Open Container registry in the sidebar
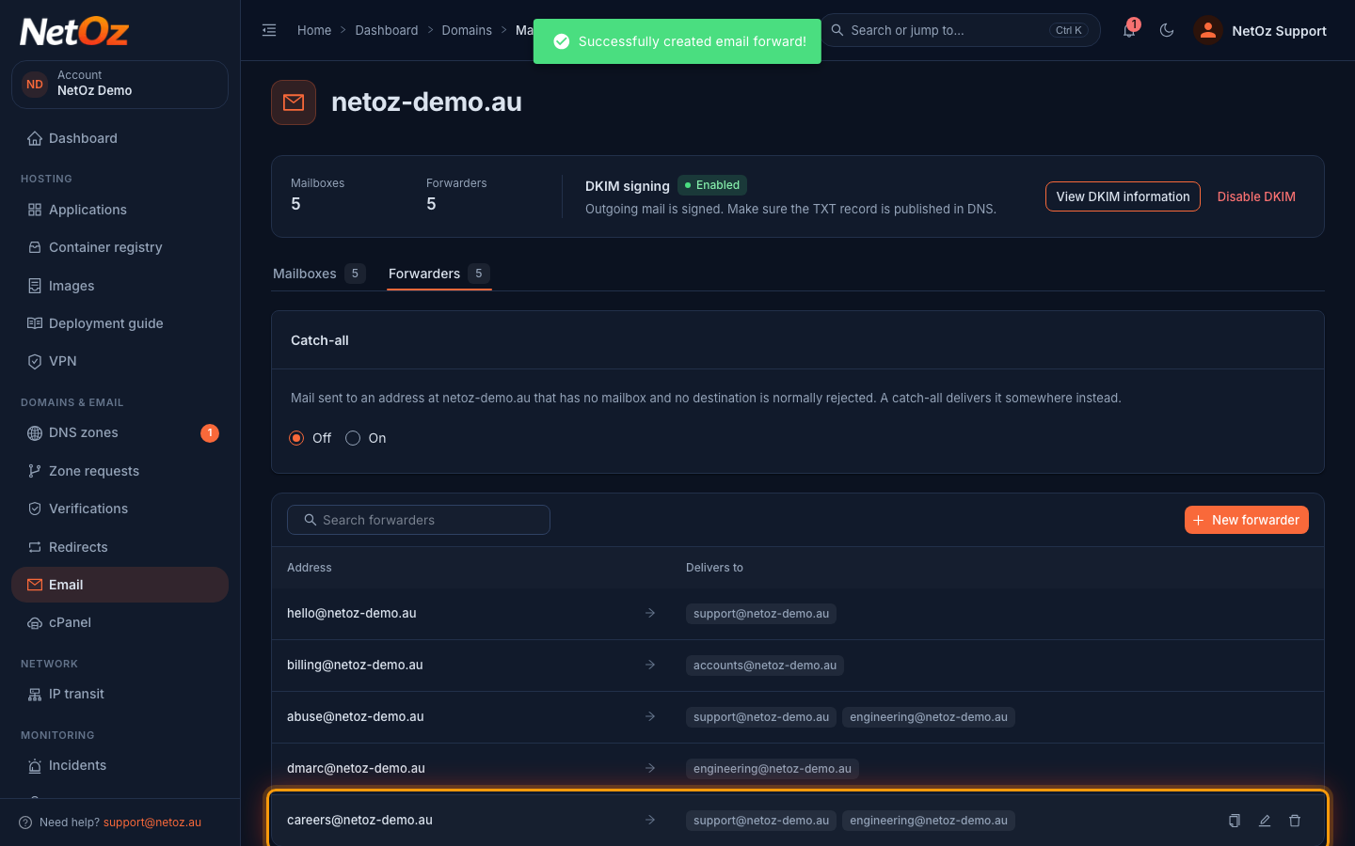Viewport: 1355px width, 846px height. (x=120, y=247)
